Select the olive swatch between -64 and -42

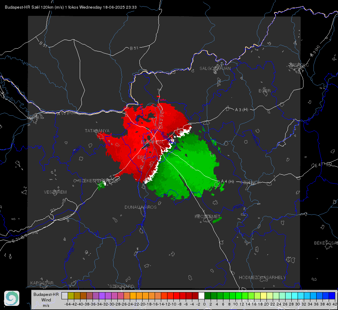click(x=71, y=296)
